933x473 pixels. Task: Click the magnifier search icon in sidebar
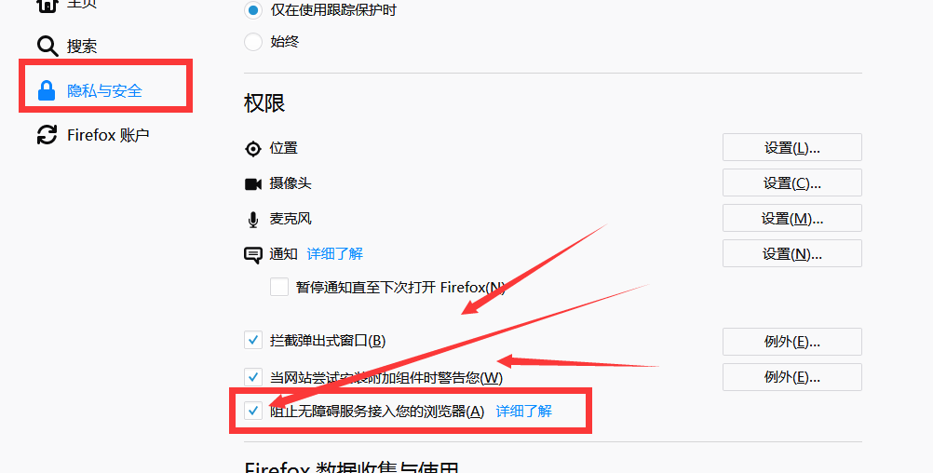[47, 46]
